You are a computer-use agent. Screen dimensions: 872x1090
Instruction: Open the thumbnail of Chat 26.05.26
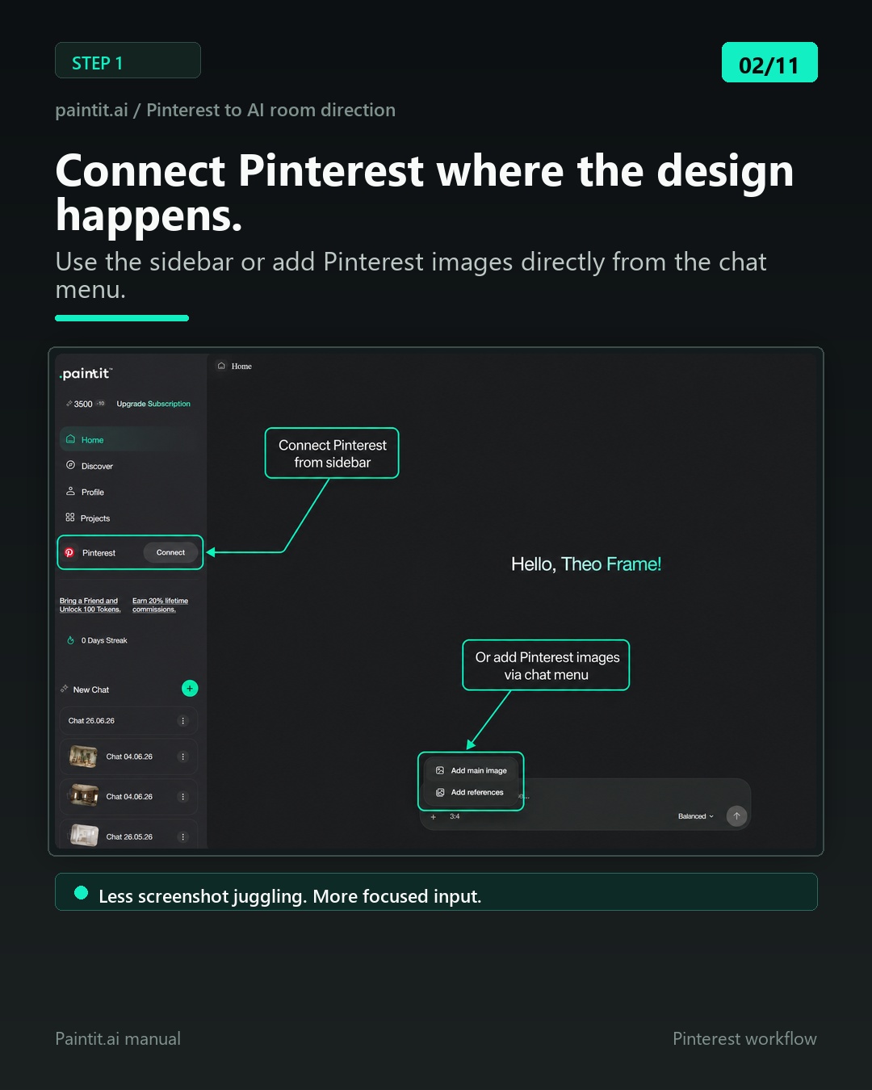pos(84,835)
